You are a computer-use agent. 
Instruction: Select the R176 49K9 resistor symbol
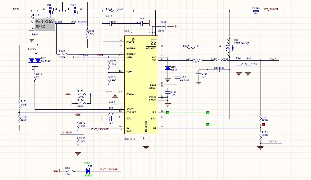[19, 120]
